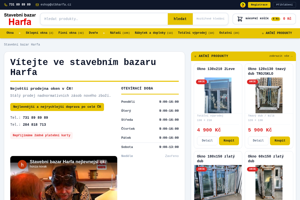Image resolution: width=300 pixels, height=200 pixels.
Task: Go to the Nářadí category
Action: (120, 33)
